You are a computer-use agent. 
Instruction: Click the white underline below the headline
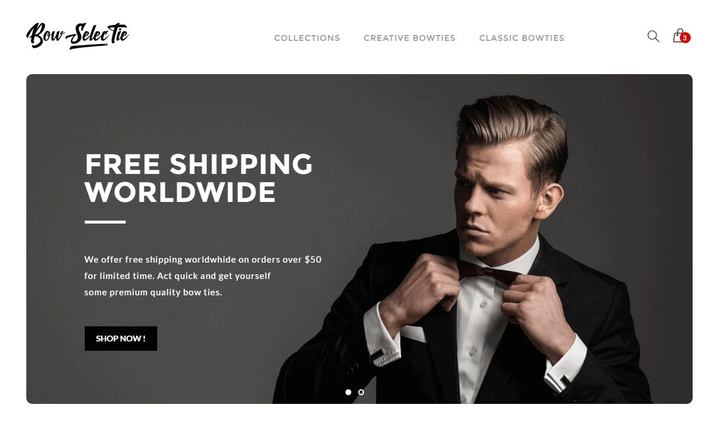pos(105,222)
